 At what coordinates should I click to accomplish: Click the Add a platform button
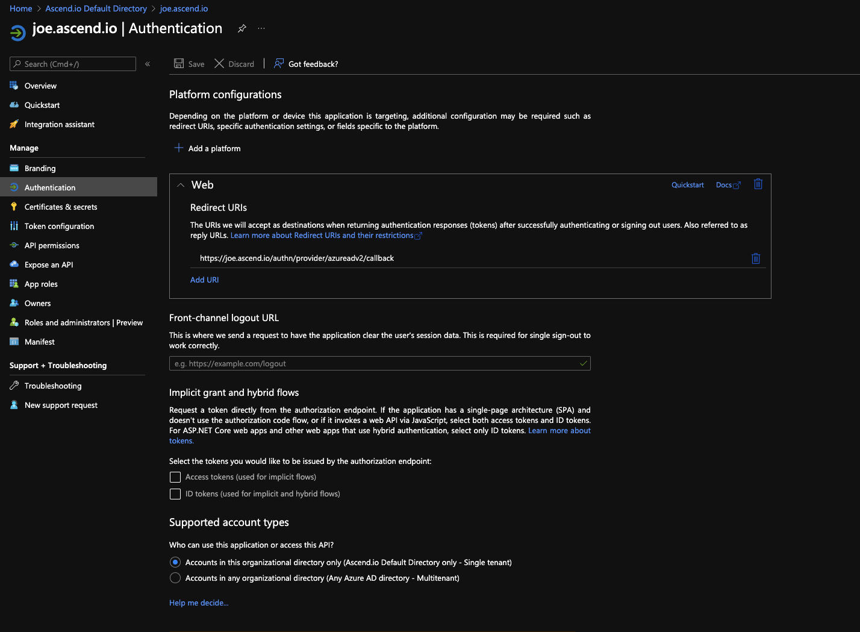click(x=207, y=148)
